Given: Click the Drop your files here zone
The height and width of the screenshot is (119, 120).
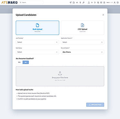Looking at the screenshot, I should click(x=60, y=76).
